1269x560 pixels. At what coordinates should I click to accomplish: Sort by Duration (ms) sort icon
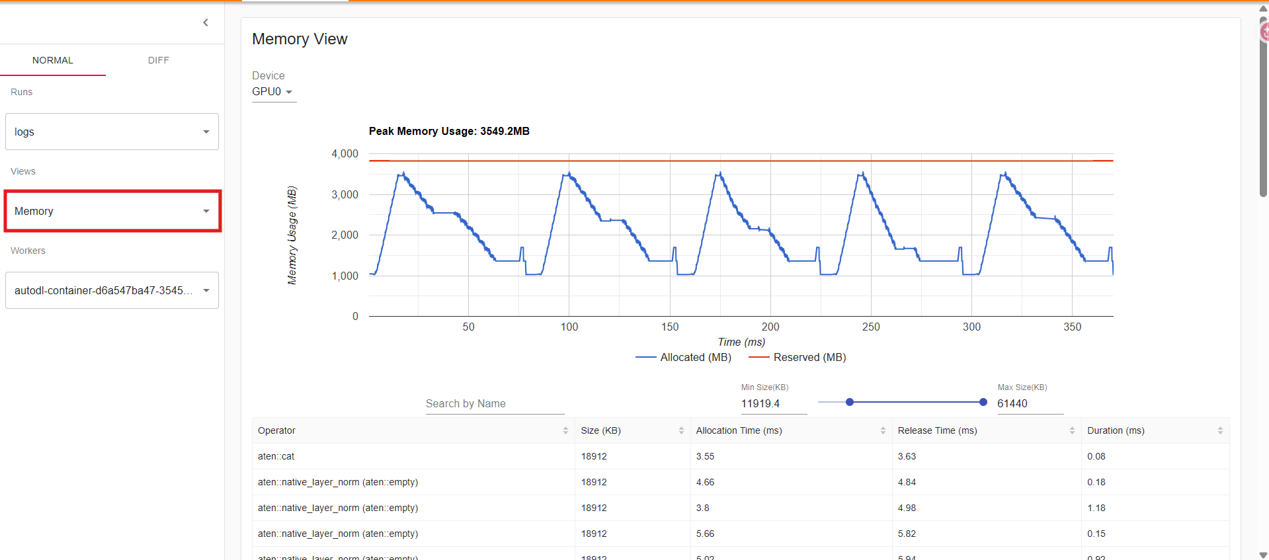pyautogui.click(x=1220, y=430)
